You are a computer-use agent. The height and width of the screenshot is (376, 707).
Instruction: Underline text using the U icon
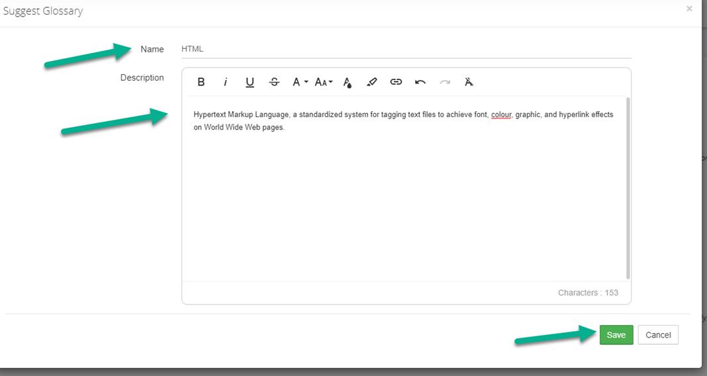250,82
